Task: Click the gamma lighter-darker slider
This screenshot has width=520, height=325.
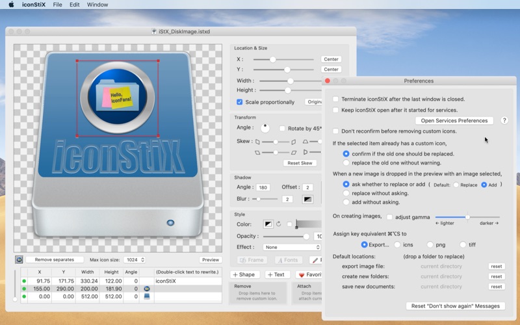Action: coord(467,216)
